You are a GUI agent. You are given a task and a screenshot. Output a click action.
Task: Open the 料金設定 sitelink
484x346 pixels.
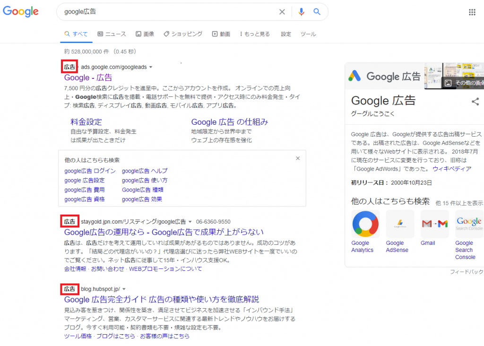(x=86, y=122)
